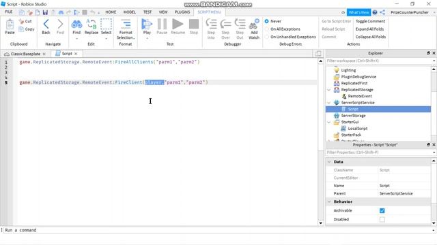This screenshot has height=245, width=437.
Task: Click Collapse All Folds action
Action: tap(371, 37)
